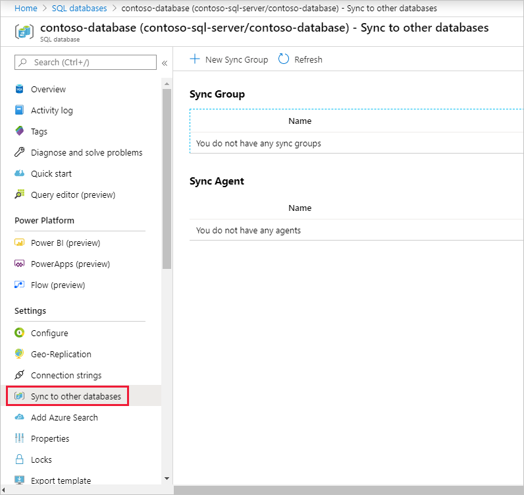Image resolution: width=524 pixels, height=495 pixels.
Task: Click the Geo-Replication globe icon
Action: click(x=19, y=355)
